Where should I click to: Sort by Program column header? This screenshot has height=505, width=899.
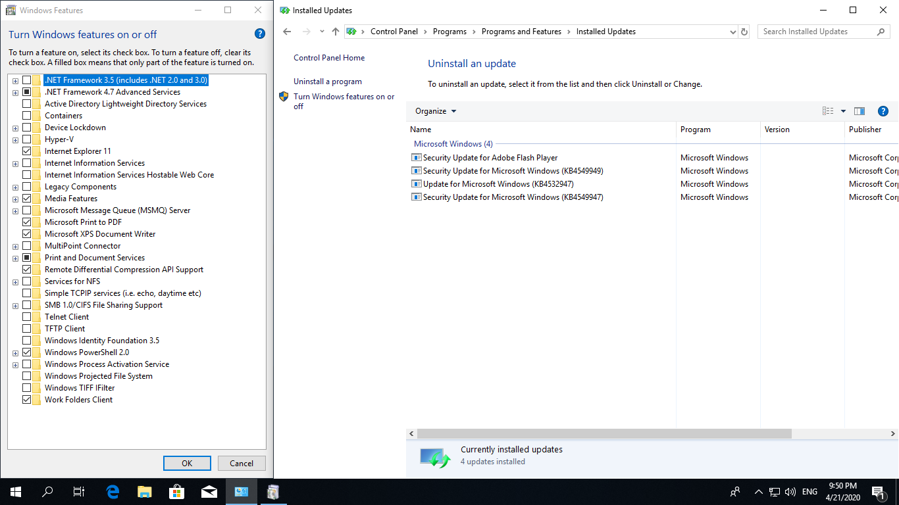point(718,130)
